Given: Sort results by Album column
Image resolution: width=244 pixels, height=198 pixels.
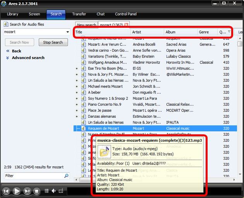Looking at the screenshot, I should coord(180,32).
